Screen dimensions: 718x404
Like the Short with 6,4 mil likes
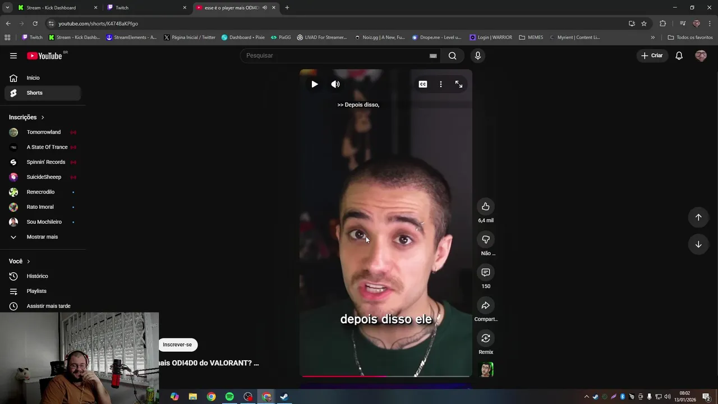486,206
